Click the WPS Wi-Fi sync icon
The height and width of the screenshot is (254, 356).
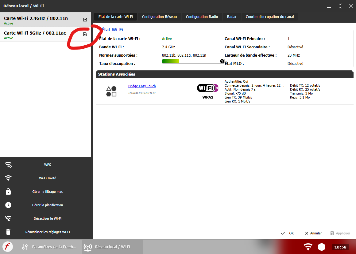click(x=8, y=165)
